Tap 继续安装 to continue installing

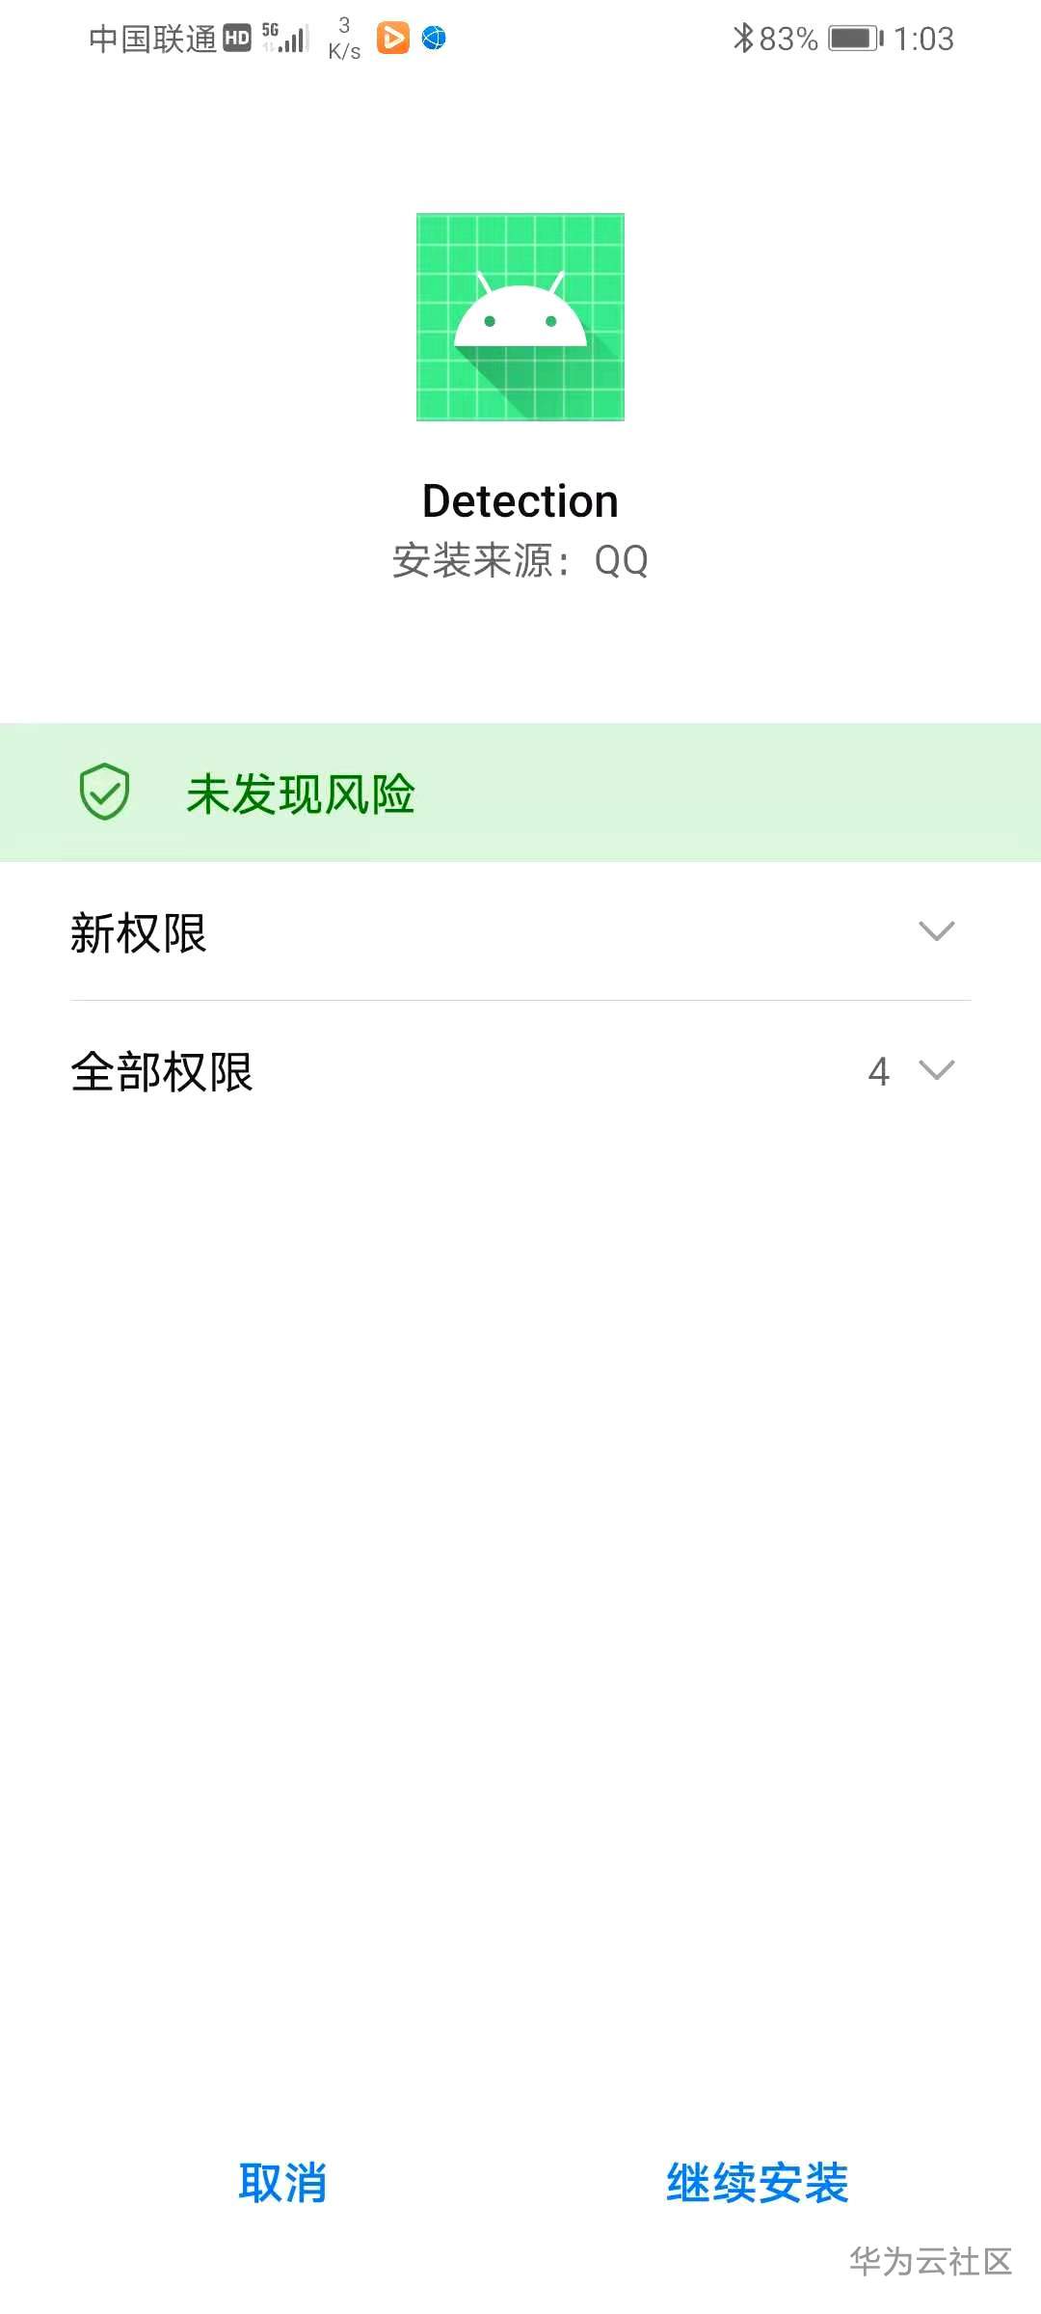click(758, 2183)
